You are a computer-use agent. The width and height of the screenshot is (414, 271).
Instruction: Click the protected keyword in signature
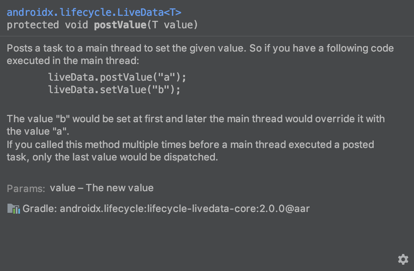coord(33,25)
